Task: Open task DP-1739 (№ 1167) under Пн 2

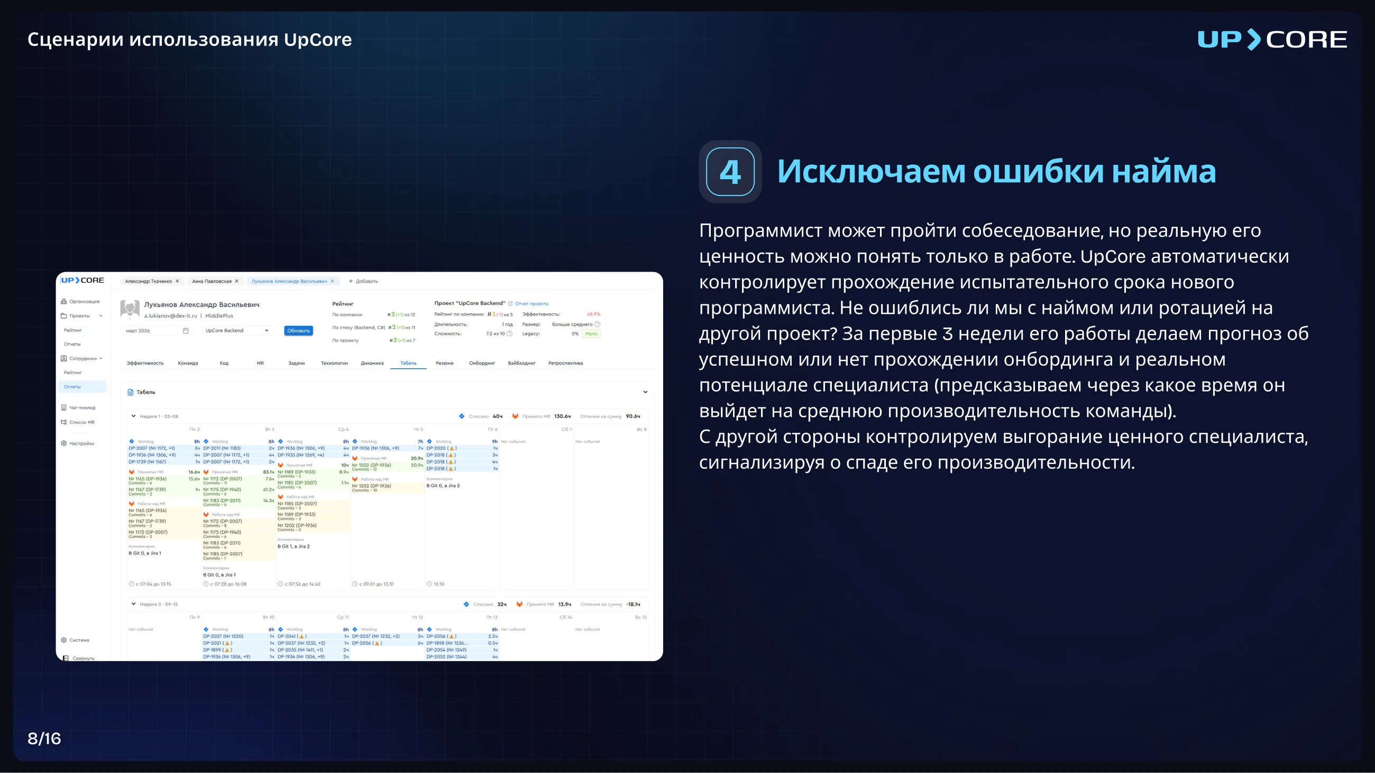Action: click(x=148, y=462)
